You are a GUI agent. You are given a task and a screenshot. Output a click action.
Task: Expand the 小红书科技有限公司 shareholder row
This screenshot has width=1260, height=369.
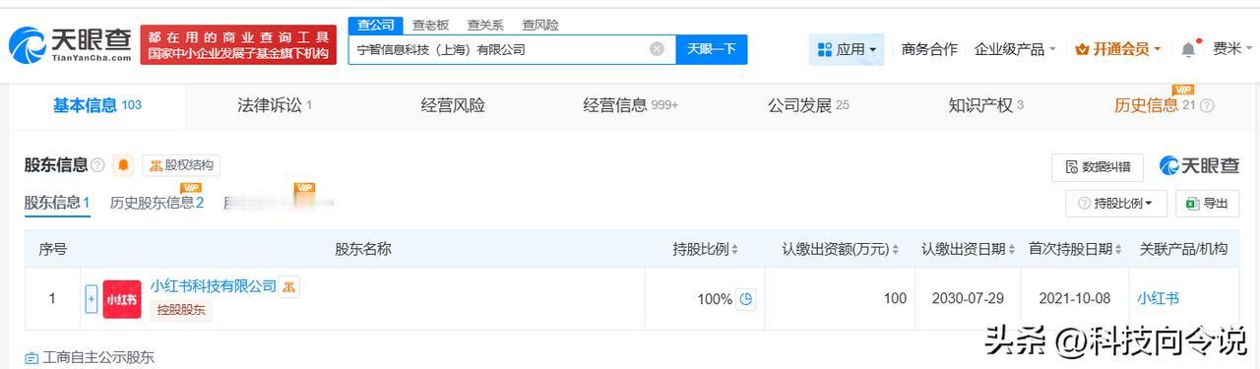[x=92, y=299]
